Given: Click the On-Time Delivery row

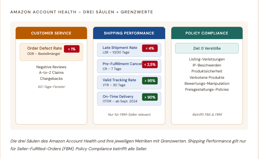Looking at the screenshot, I should tap(129, 98).
